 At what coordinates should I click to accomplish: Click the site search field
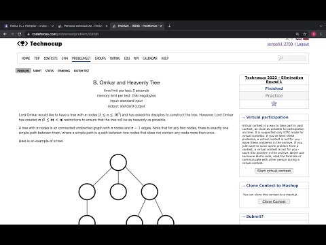click(x=292, y=58)
